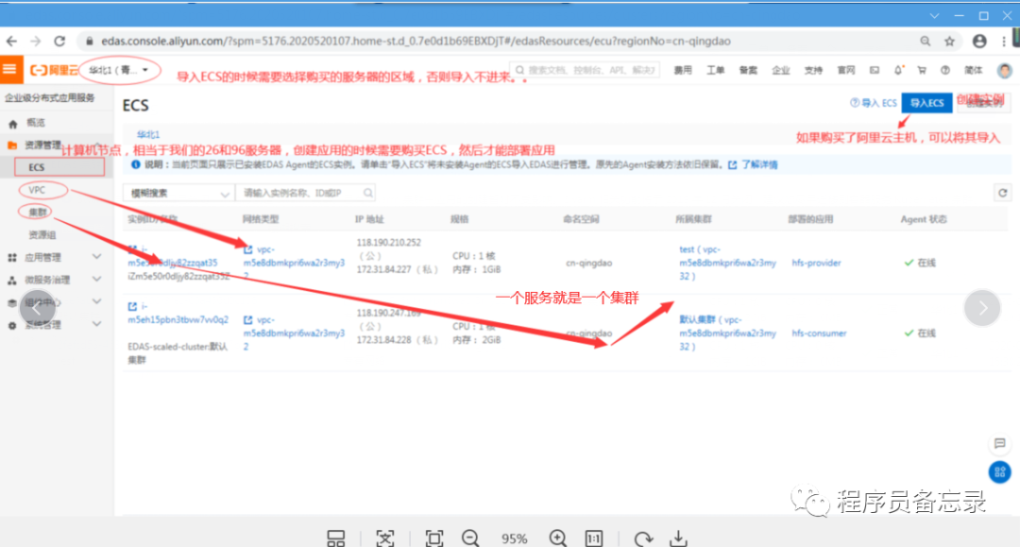Focus the top document search box
Image resolution: width=1020 pixels, height=547 pixels.
[585, 70]
